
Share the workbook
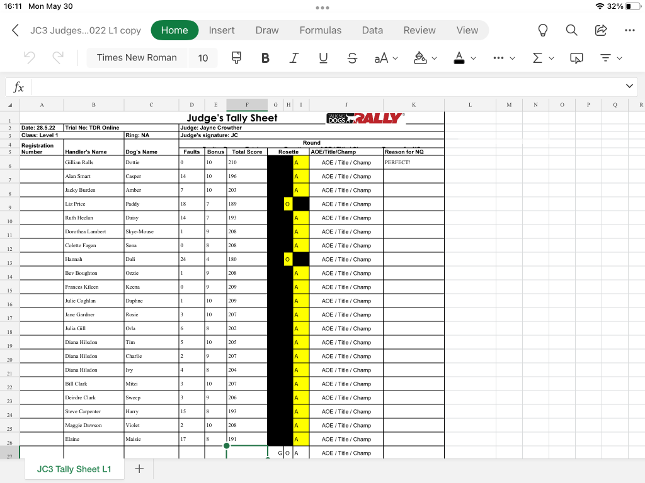(601, 30)
